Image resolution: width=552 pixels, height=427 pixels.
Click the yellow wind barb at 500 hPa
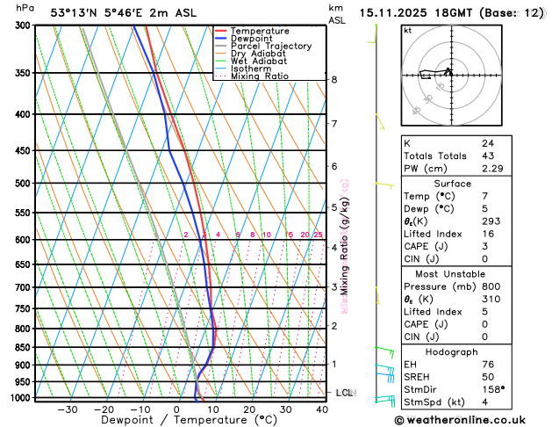coord(384,185)
